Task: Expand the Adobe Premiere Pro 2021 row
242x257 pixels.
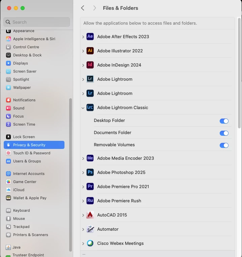Action: coord(83,187)
